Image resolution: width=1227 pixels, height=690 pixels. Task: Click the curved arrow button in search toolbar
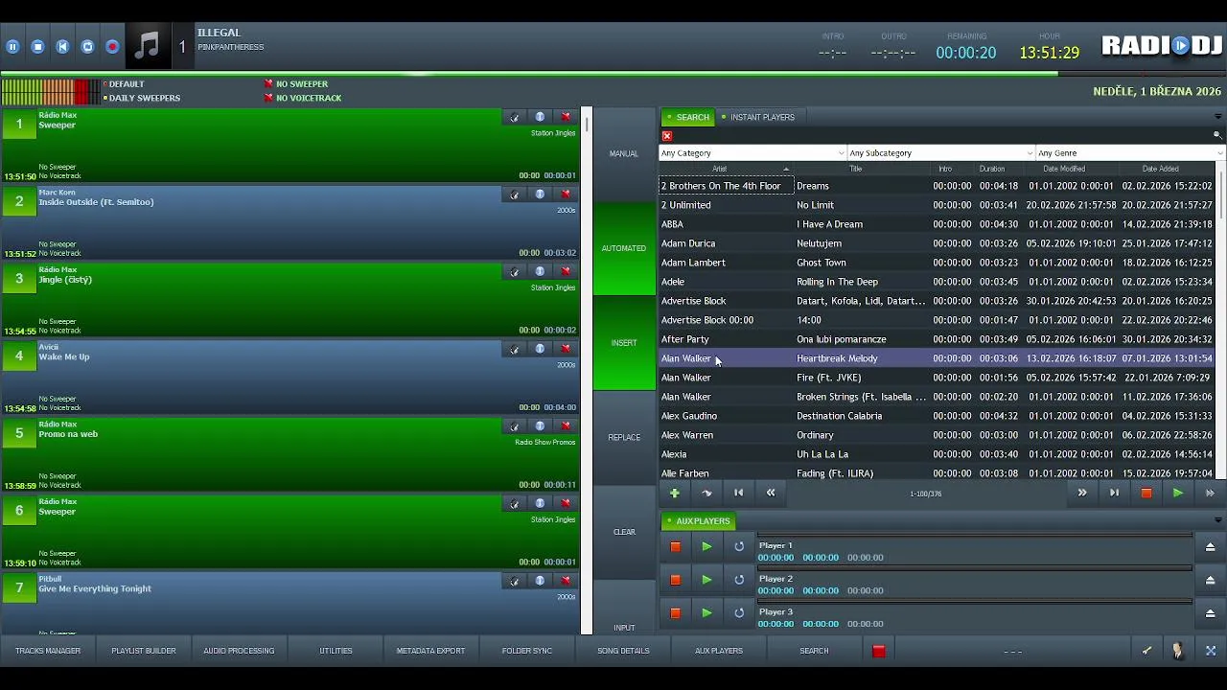[x=706, y=493]
